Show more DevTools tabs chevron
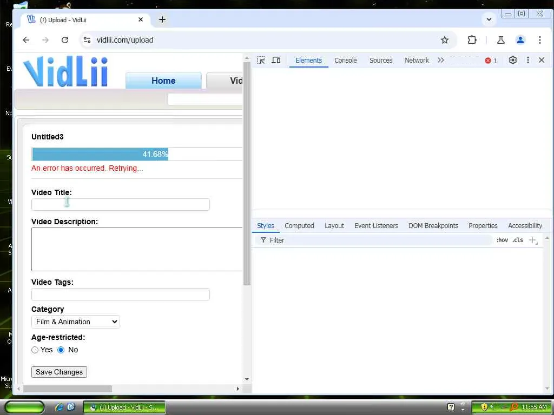Viewport: 554px width, 415px height. pyautogui.click(x=440, y=61)
